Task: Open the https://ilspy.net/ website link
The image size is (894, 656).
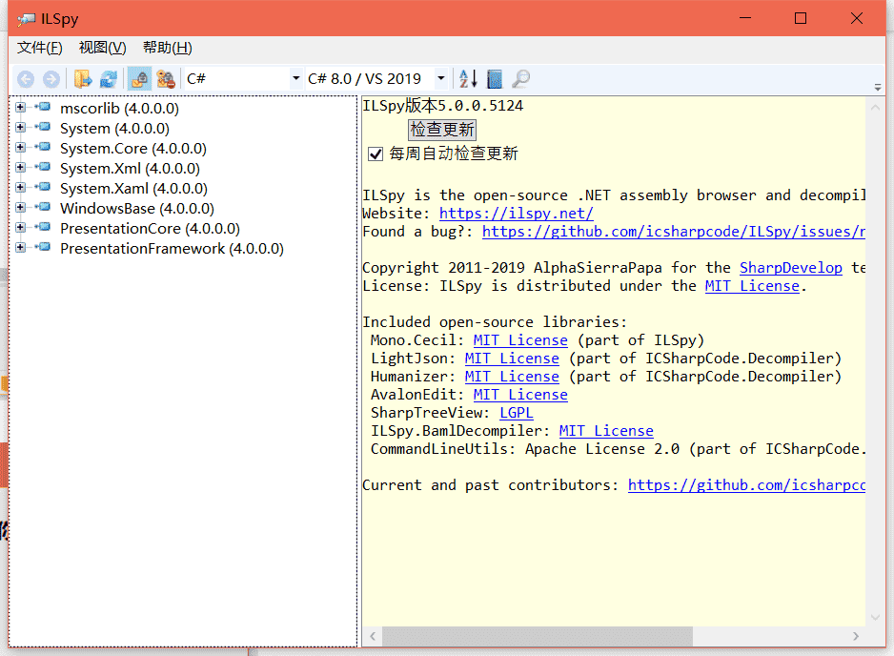Action: [516, 214]
